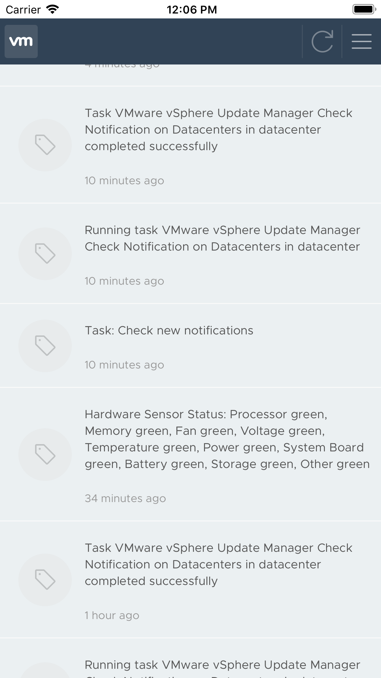Tap the battery icon in status bar

(x=364, y=10)
